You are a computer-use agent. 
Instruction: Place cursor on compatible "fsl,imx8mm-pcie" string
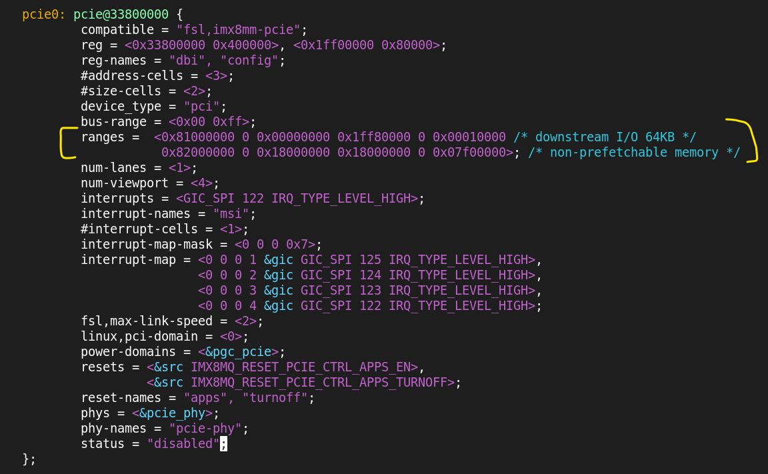click(x=238, y=30)
